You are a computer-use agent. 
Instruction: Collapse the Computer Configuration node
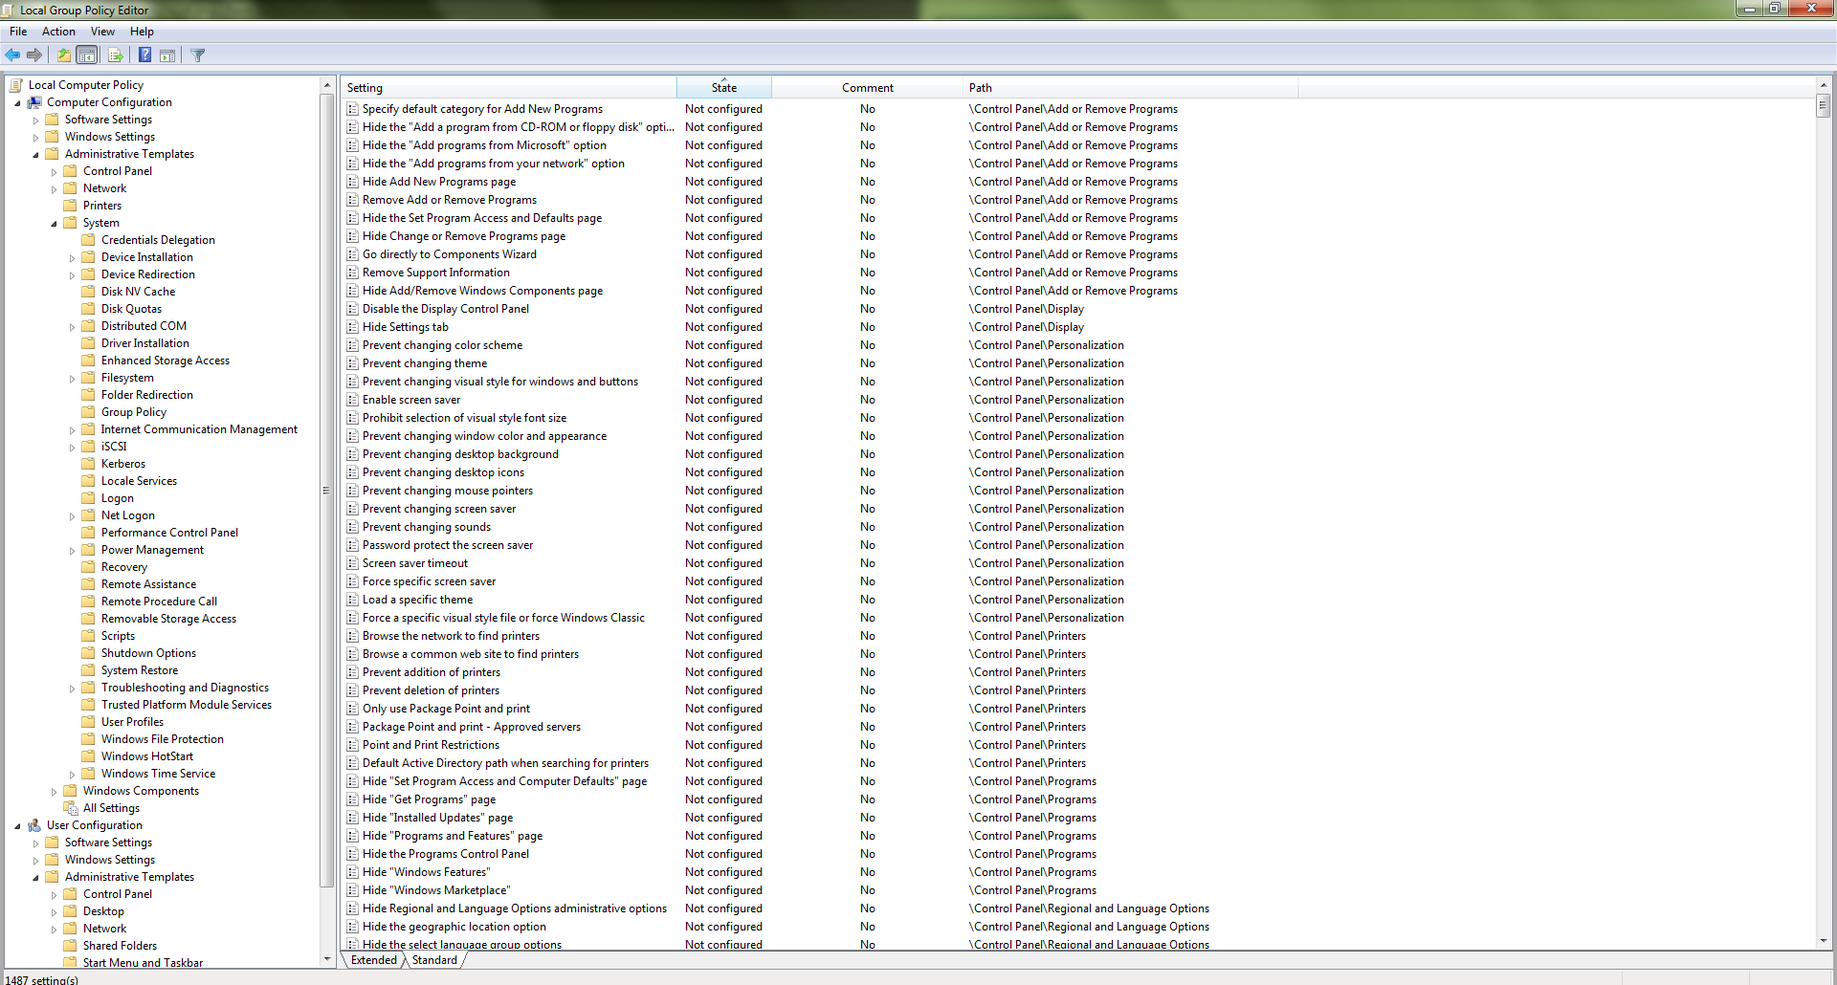click(x=17, y=102)
